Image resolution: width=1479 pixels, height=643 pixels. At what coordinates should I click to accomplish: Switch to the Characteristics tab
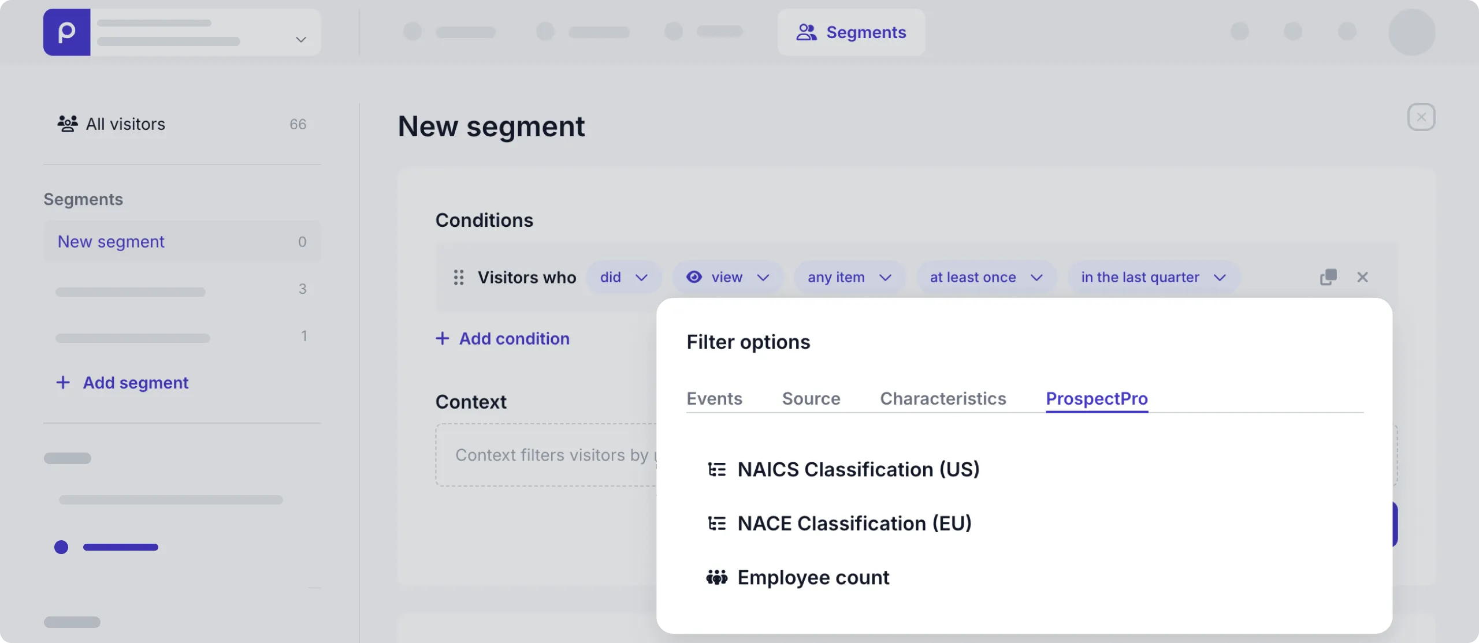pyautogui.click(x=942, y=398)
